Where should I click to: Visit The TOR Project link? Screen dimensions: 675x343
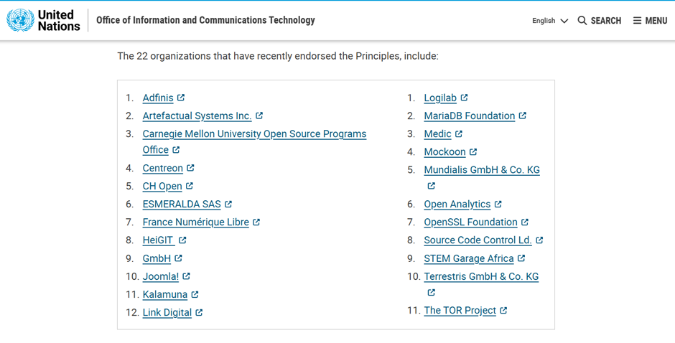click(x=460, y=310)
